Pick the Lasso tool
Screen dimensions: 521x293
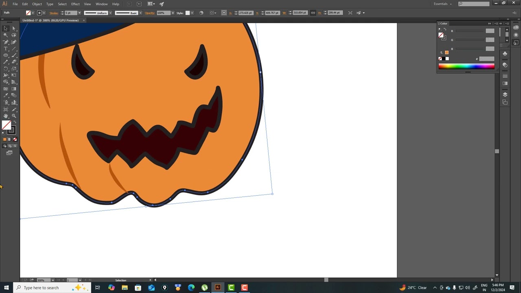point(14,35)
